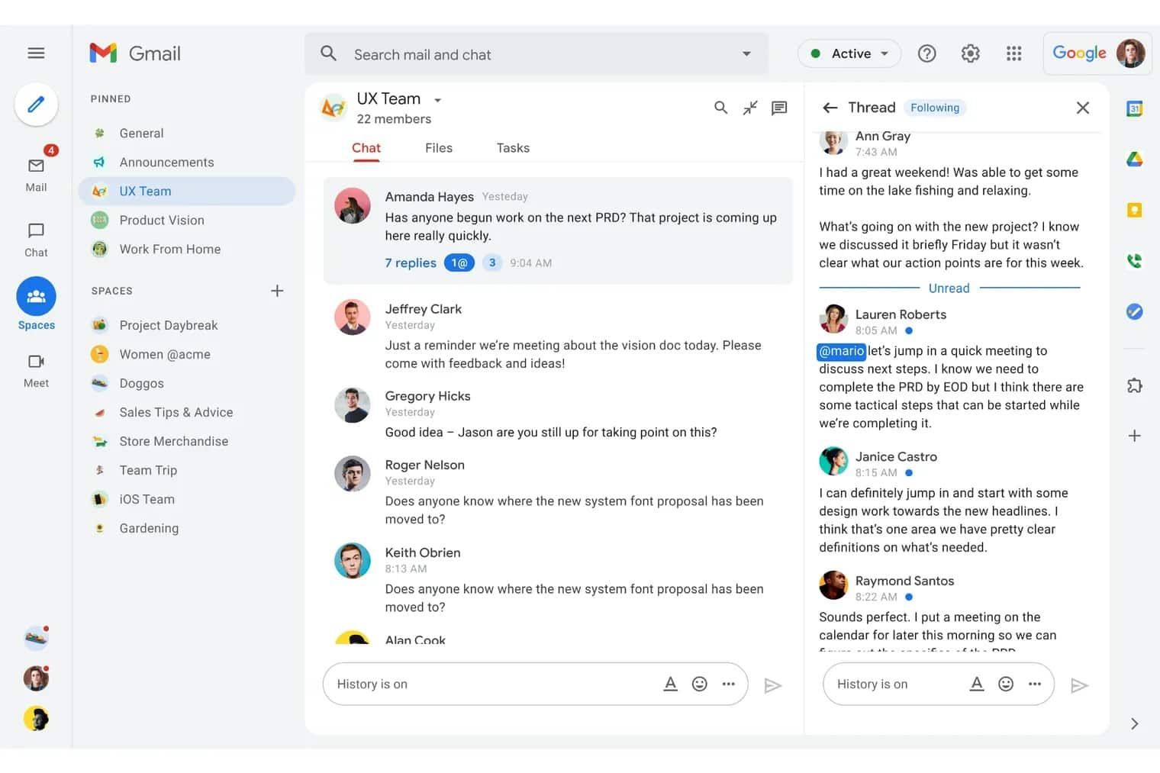Search within the UX Team space
The height and width of the screenshot is (773, 1160).
(x=720, y=108)
